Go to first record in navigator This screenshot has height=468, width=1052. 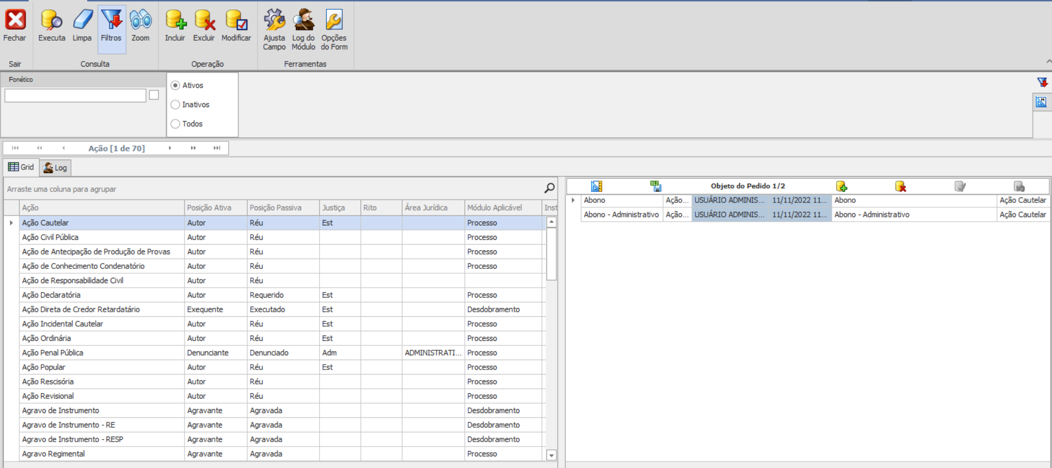click(15, 148)
